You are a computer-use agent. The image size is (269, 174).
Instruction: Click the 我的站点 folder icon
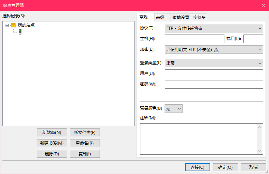[13, 25]
